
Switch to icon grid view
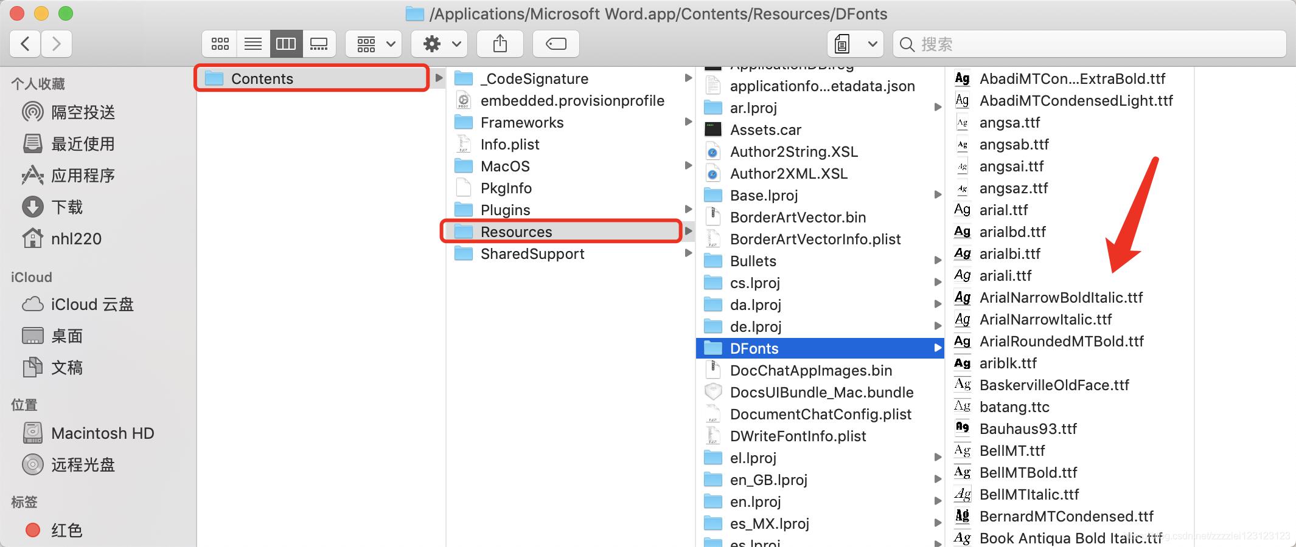point(220,44)
